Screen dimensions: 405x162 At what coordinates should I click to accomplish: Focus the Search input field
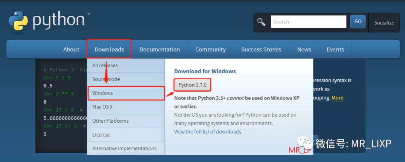point(308,22)
